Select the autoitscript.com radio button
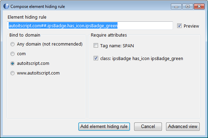 [12, 63]
